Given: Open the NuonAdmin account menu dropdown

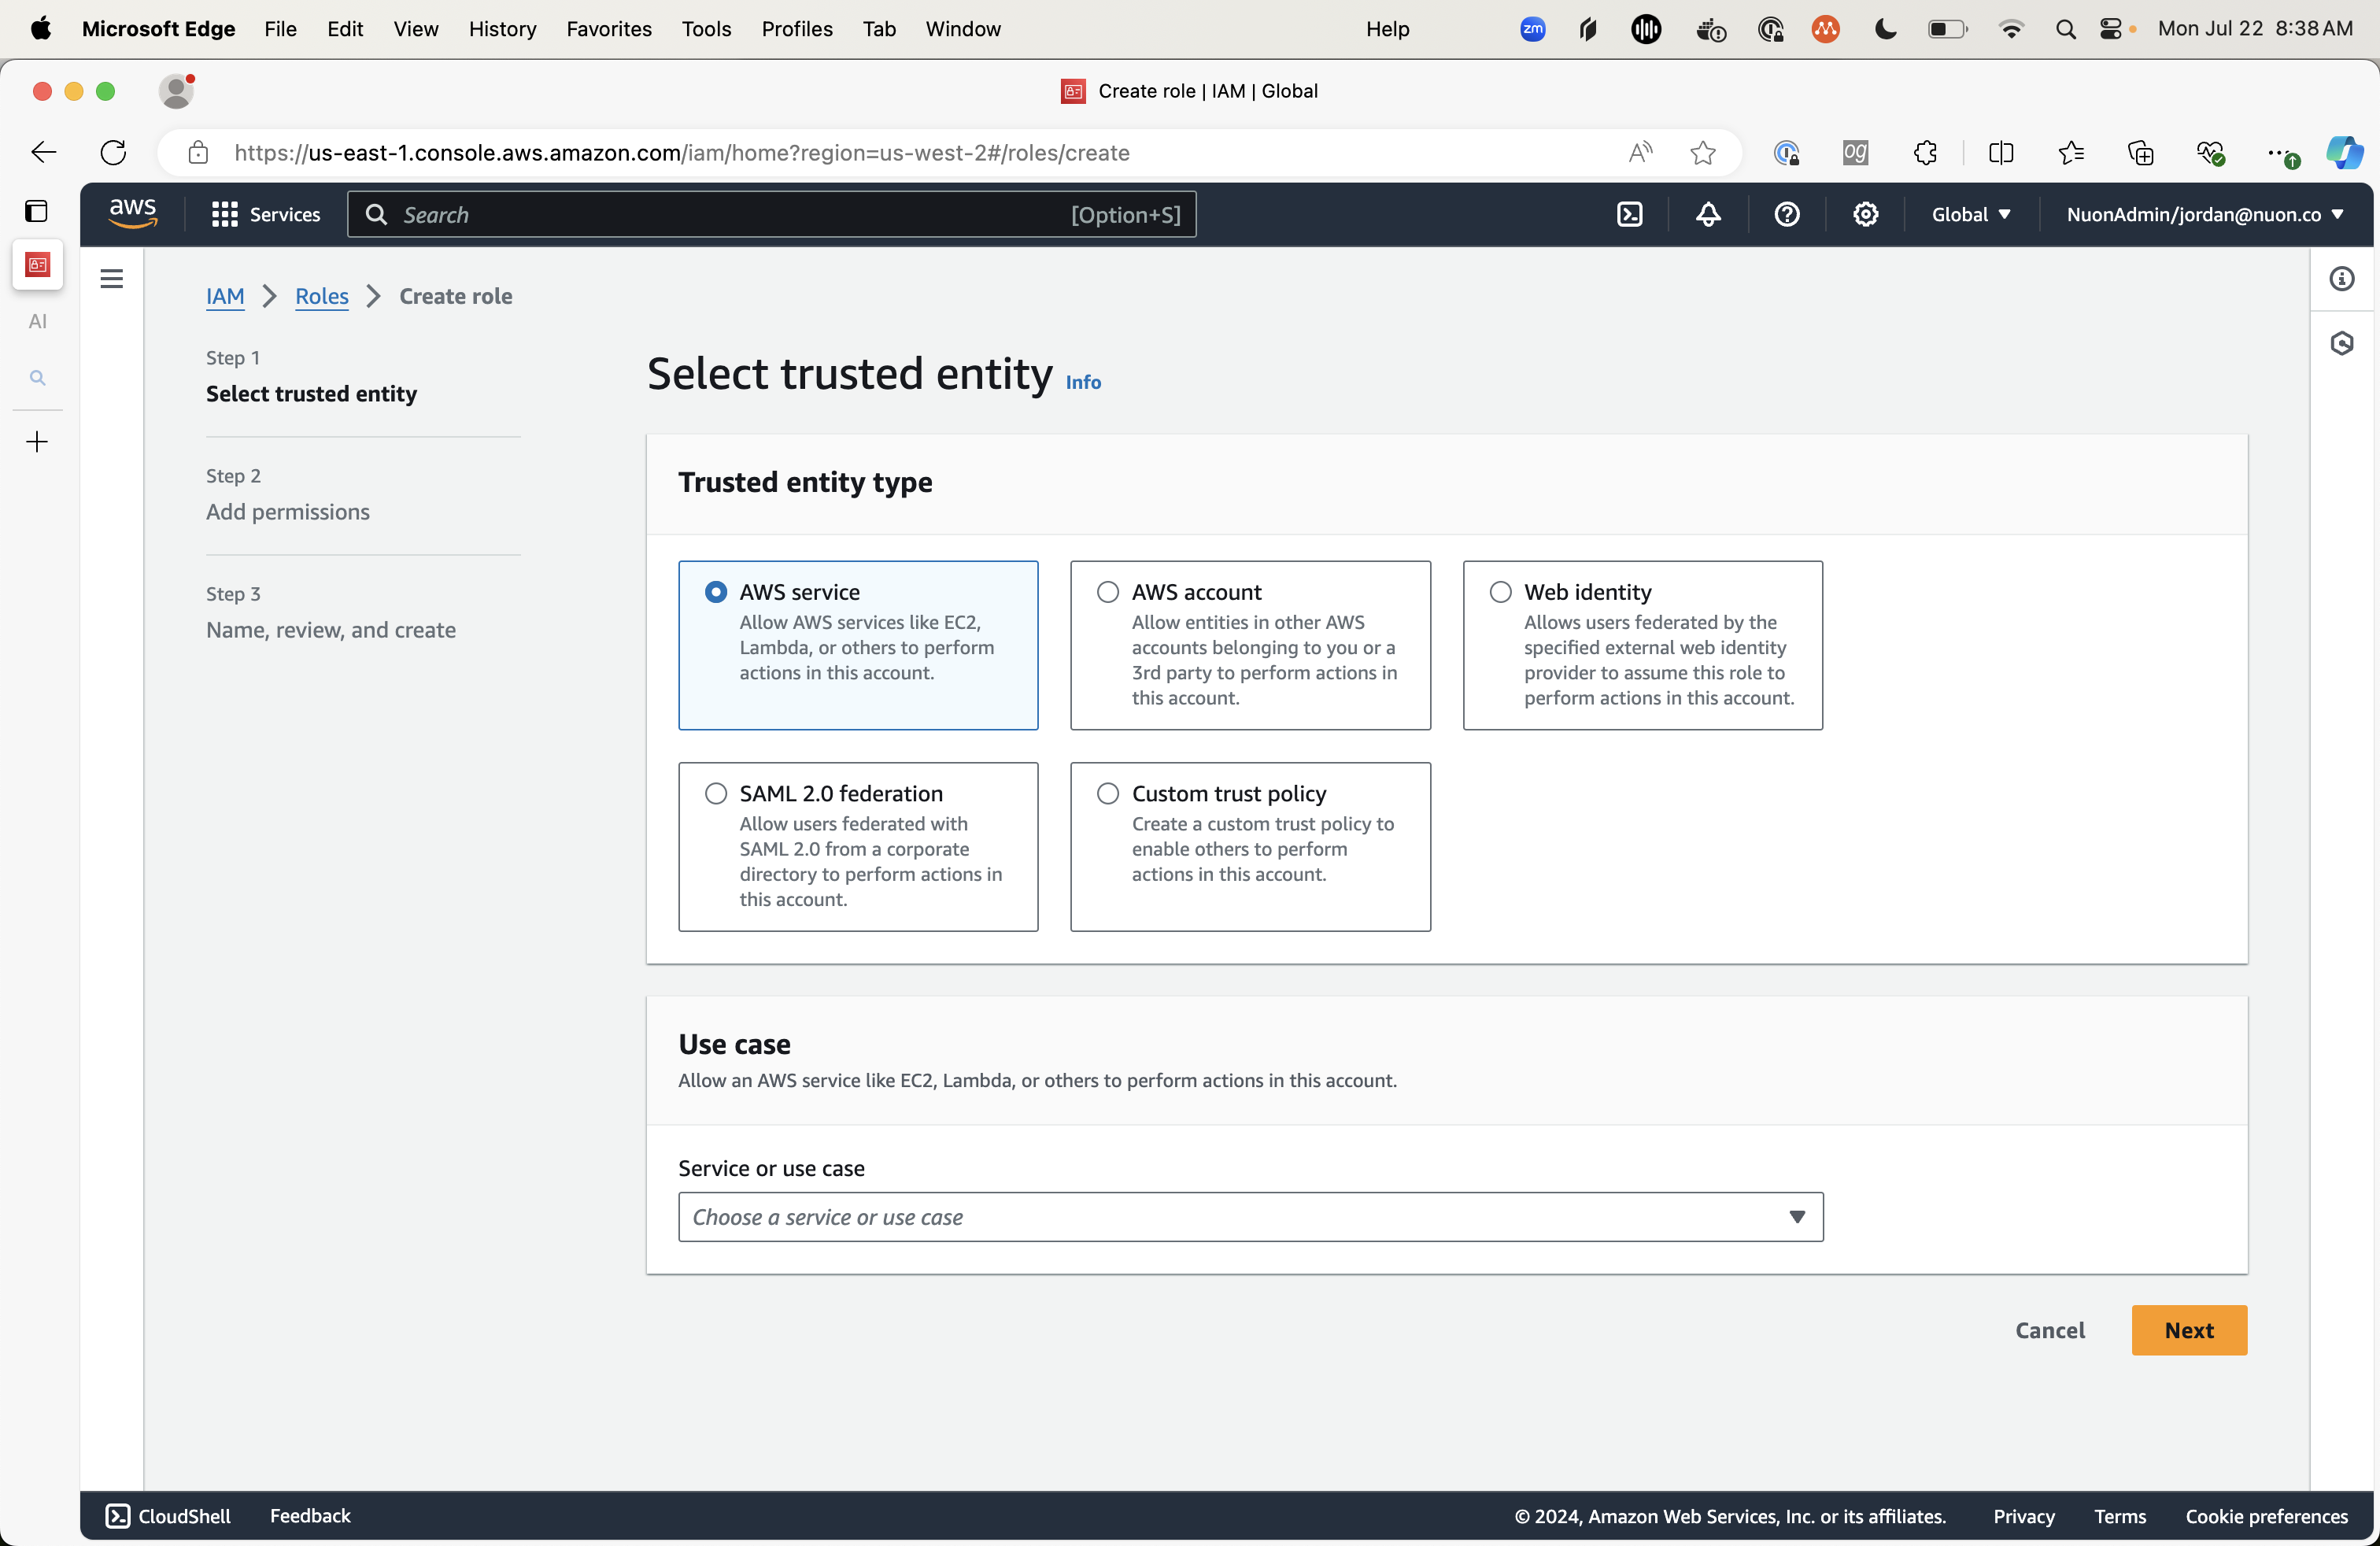Looking at the screenshot, I should click(x=2204, y=214).
